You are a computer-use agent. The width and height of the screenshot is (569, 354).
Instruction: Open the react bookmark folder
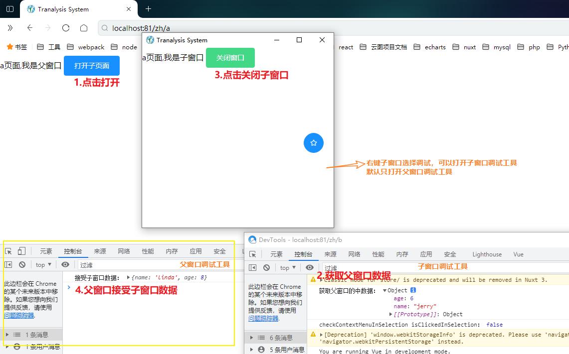346,47
